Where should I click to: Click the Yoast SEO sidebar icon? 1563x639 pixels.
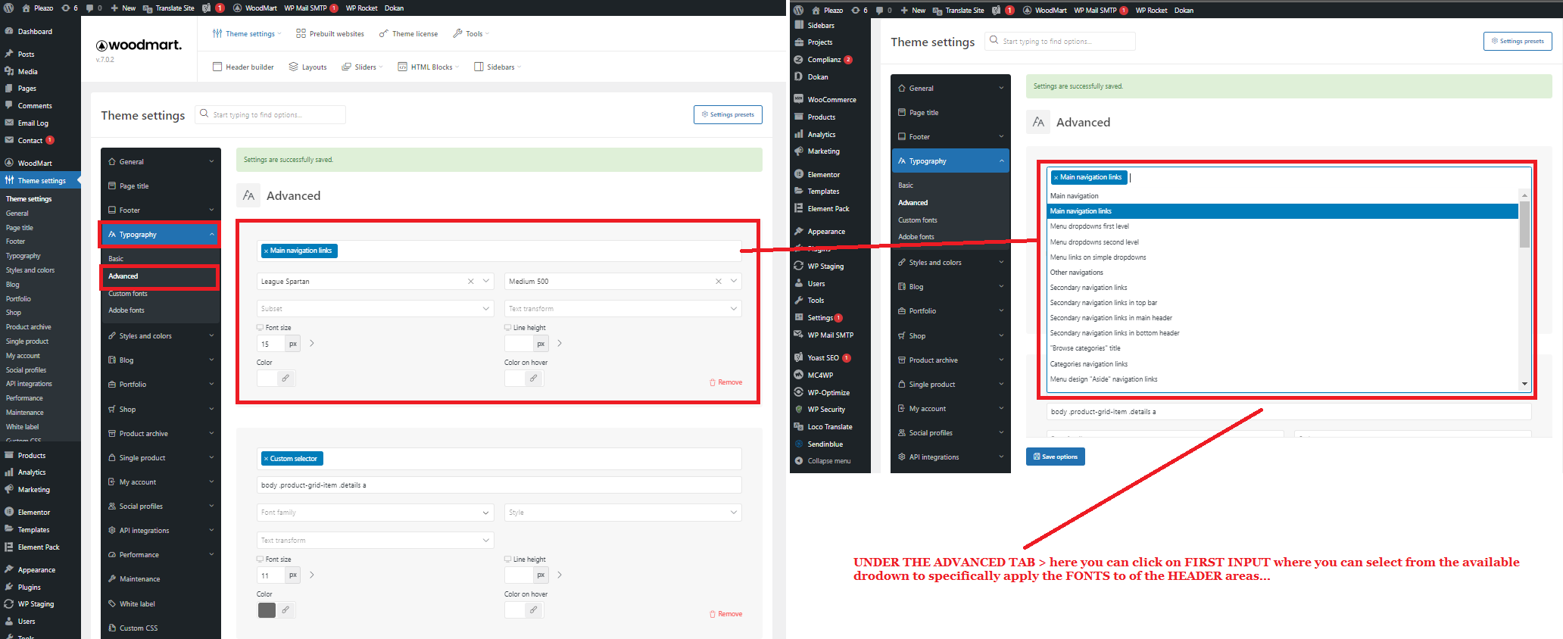[799, 357]
